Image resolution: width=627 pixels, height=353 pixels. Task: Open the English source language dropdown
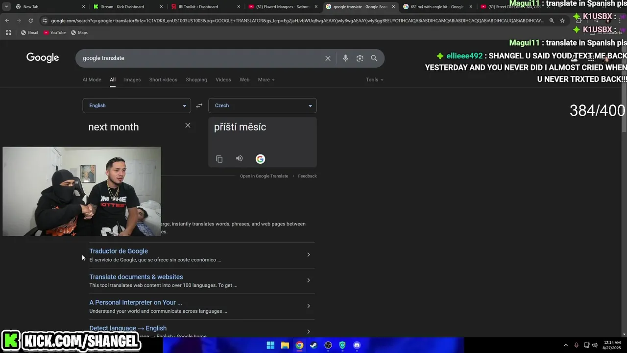pyautogui.click(x=137, y=105)
